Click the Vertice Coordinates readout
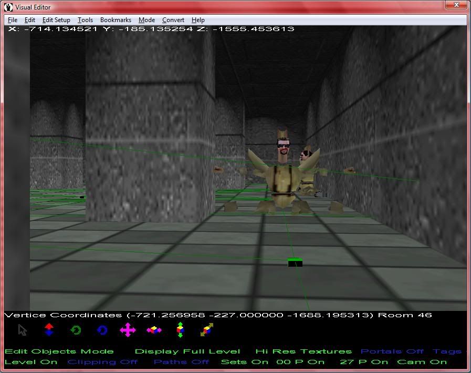The height and width of the screenshot is (373, 471). click(x=189, y=315)
